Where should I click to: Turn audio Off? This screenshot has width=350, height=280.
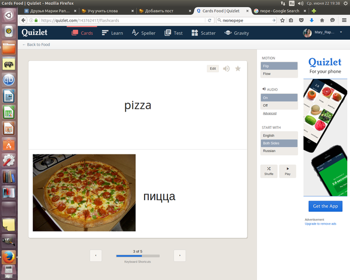[279, 106]
